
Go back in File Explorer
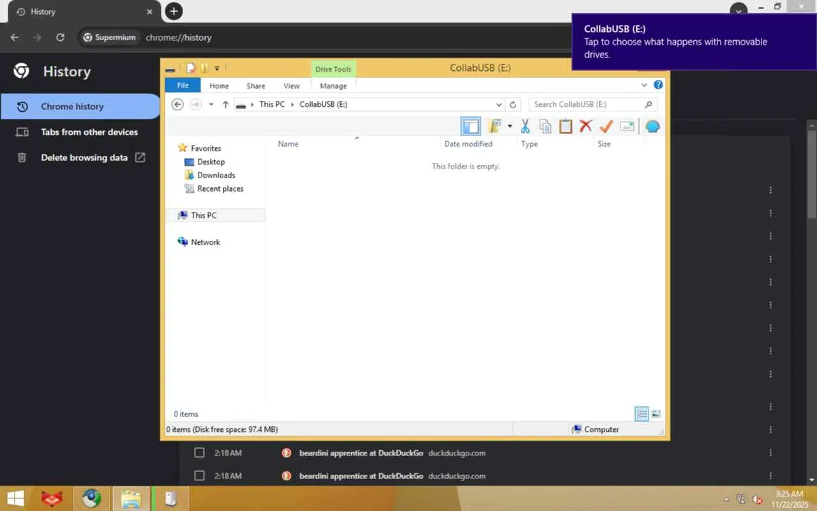(177, 105)
